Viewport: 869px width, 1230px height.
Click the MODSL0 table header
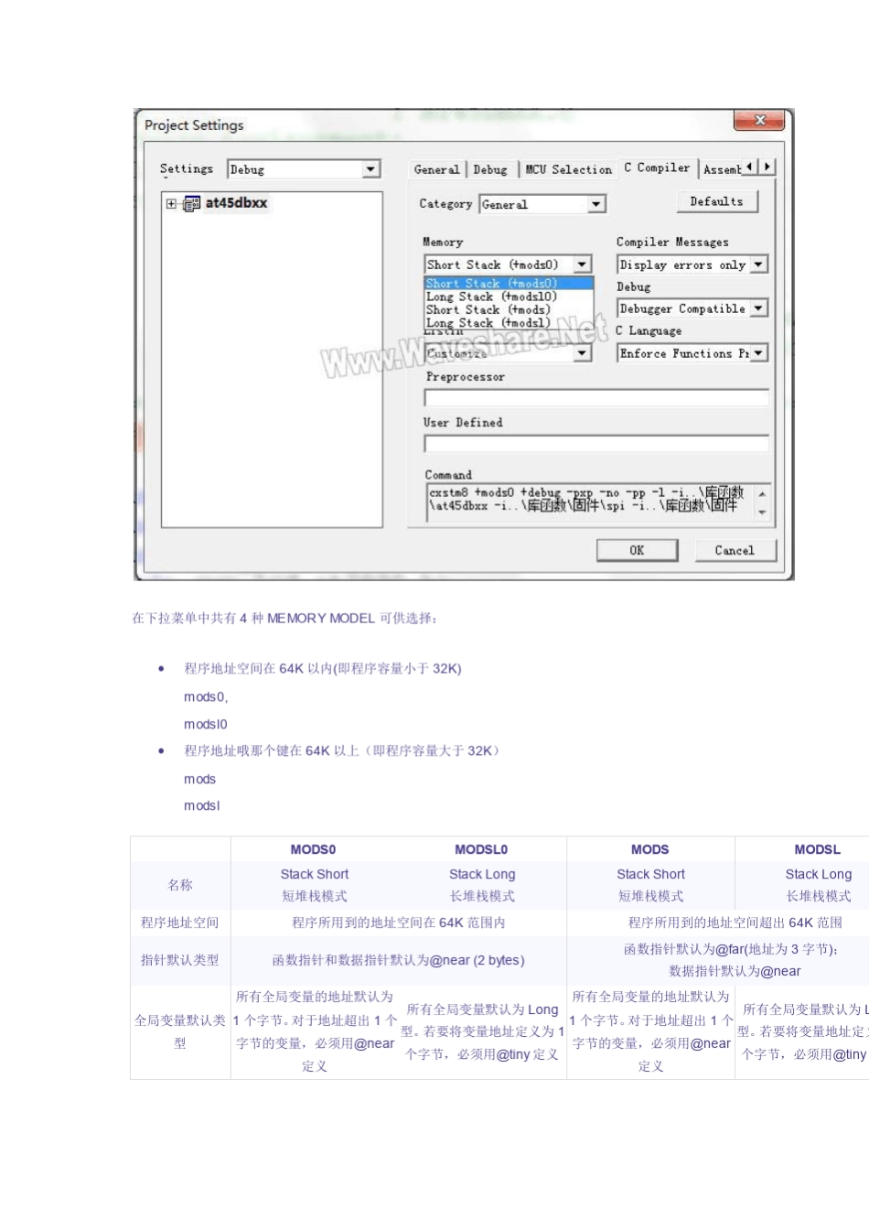point(481,849)
